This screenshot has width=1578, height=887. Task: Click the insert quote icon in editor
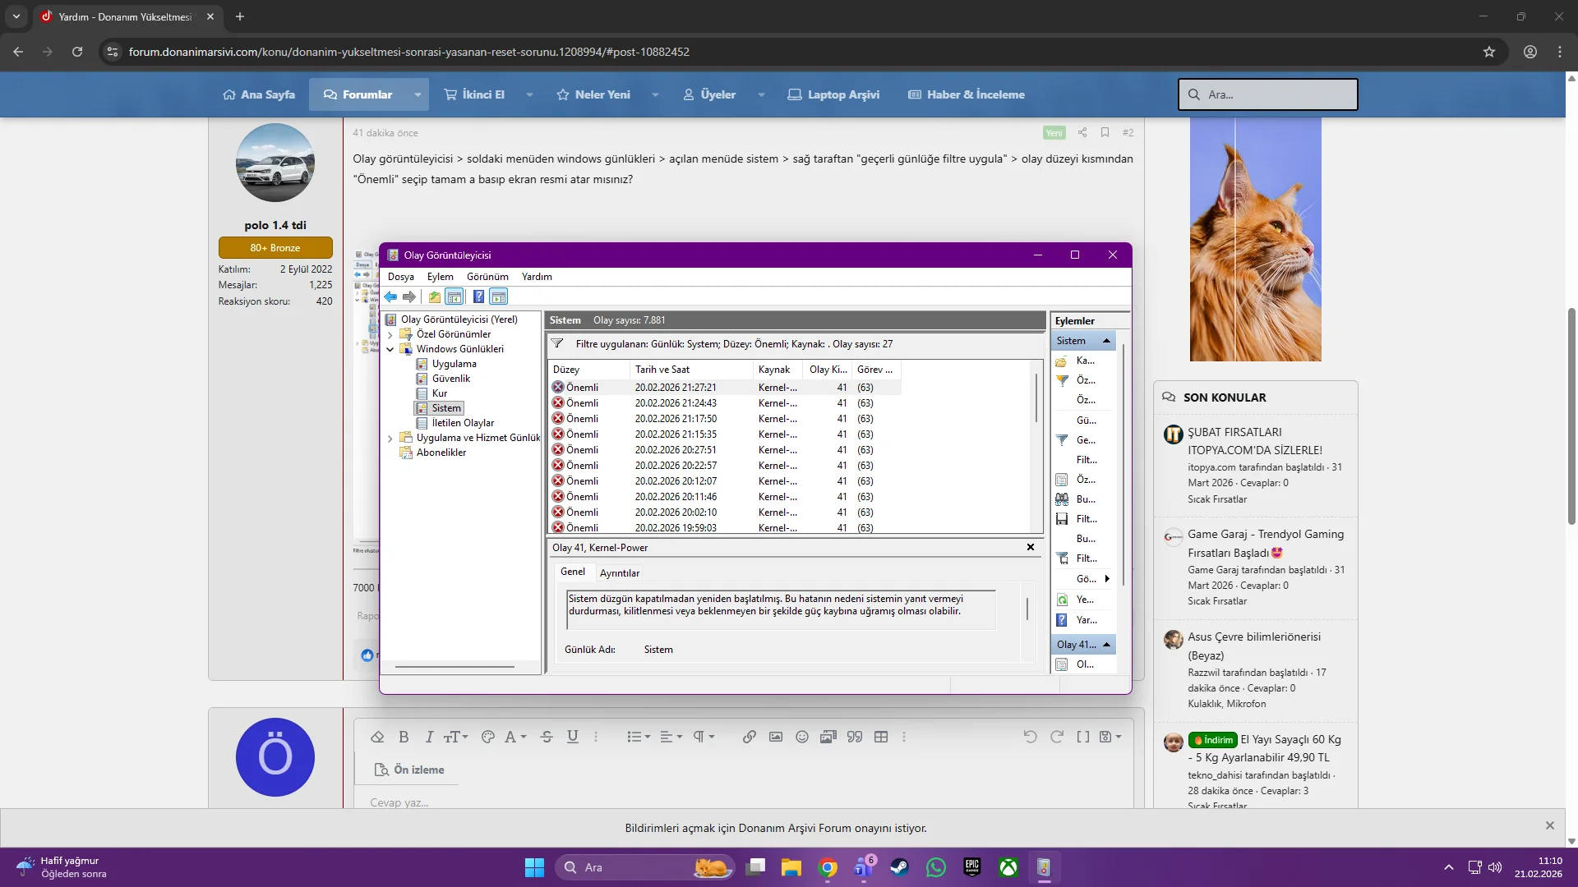pyautogui.click(x=855, y=737)
